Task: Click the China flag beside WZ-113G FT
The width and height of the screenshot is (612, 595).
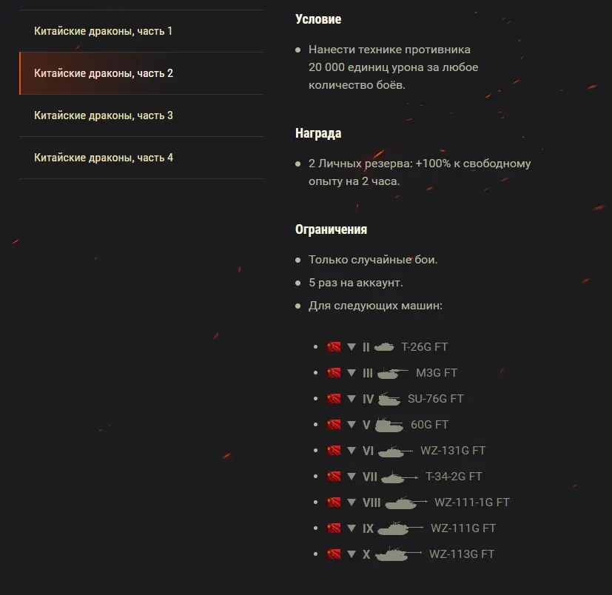Action: pyautogui.click(x=334, y=554)
